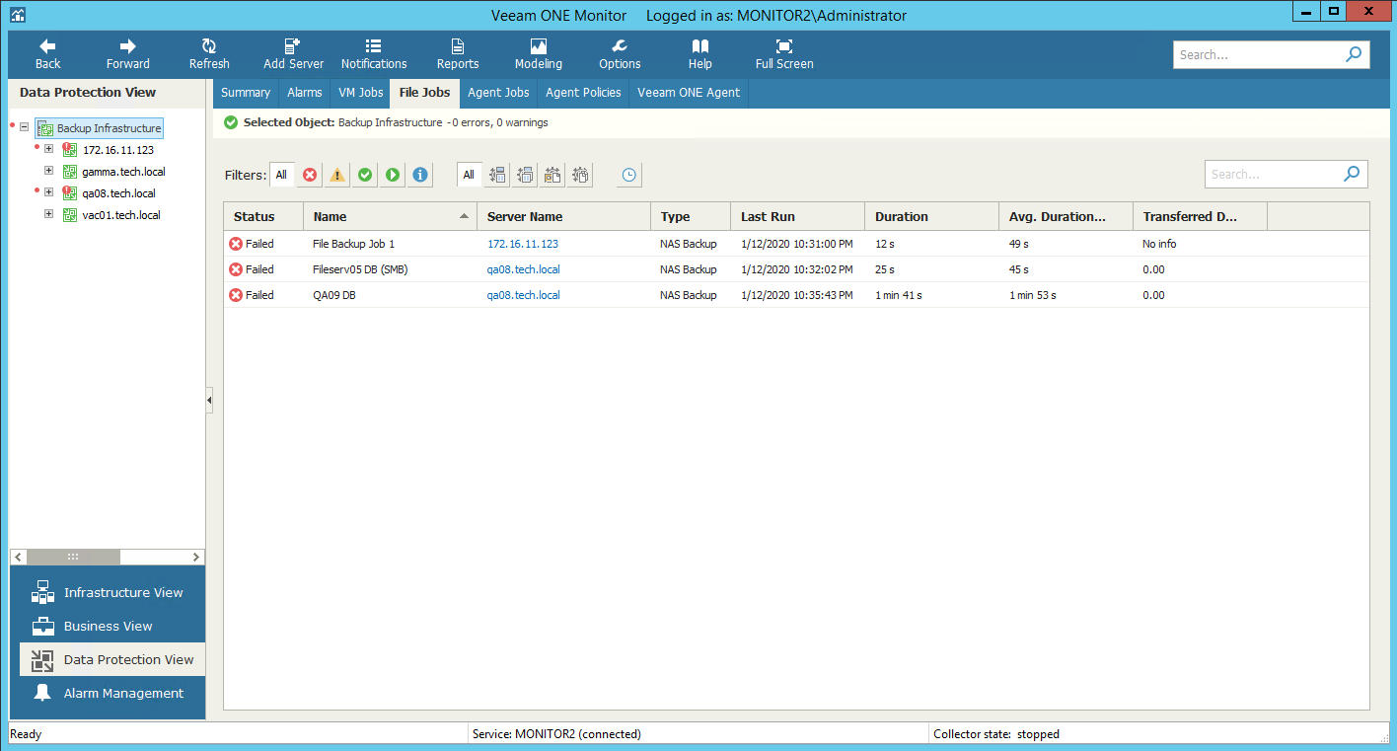Select Backup Infrastructure tree node icon

point(44,128)
